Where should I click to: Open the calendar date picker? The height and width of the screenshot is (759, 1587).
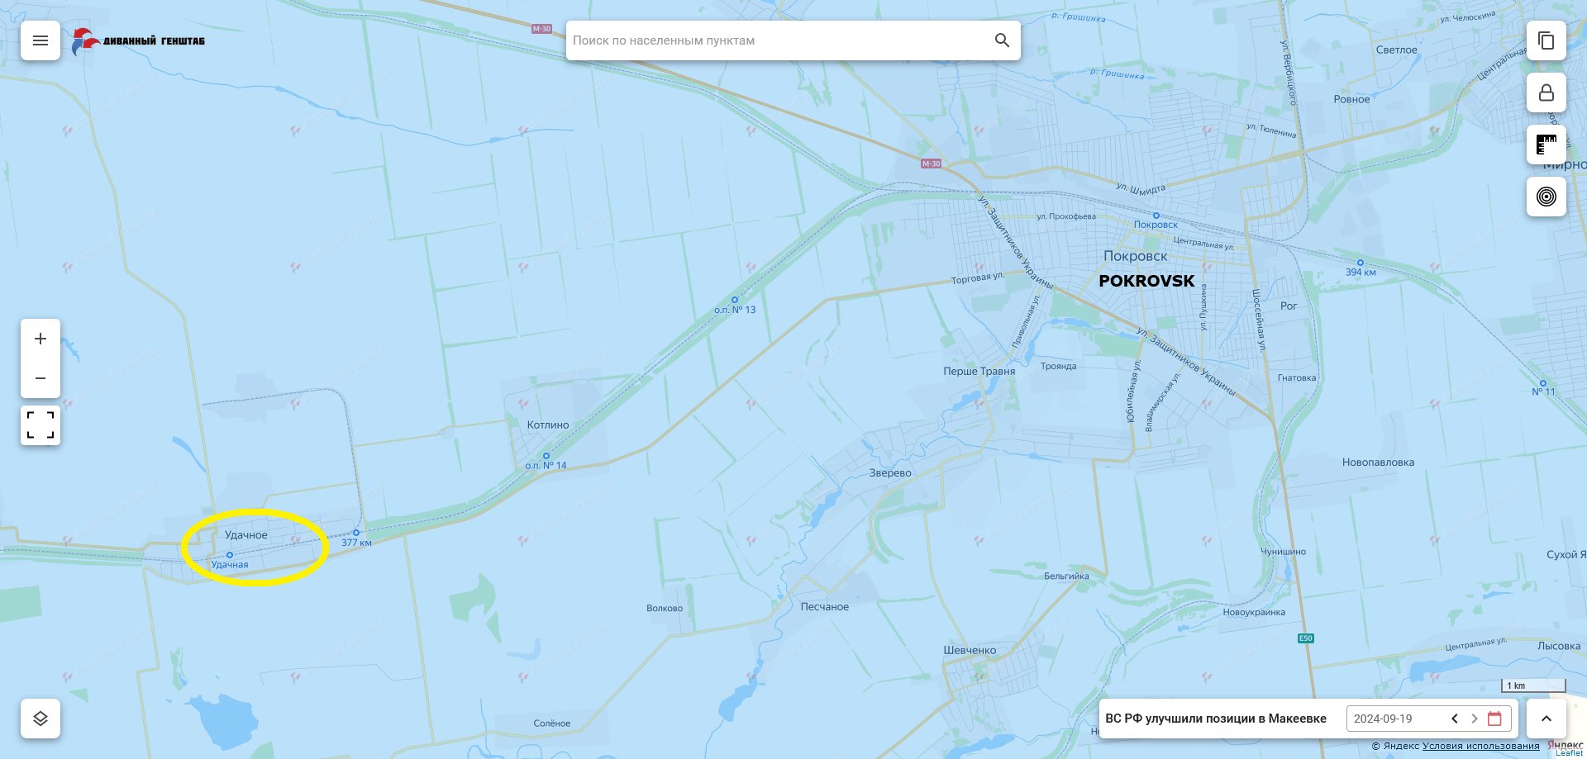click(1494, 719)
